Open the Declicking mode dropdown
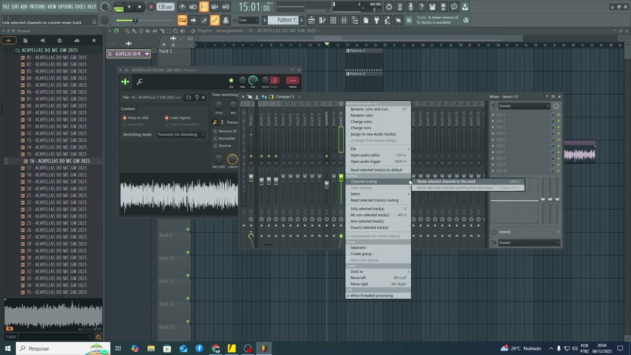 point(180,135)
